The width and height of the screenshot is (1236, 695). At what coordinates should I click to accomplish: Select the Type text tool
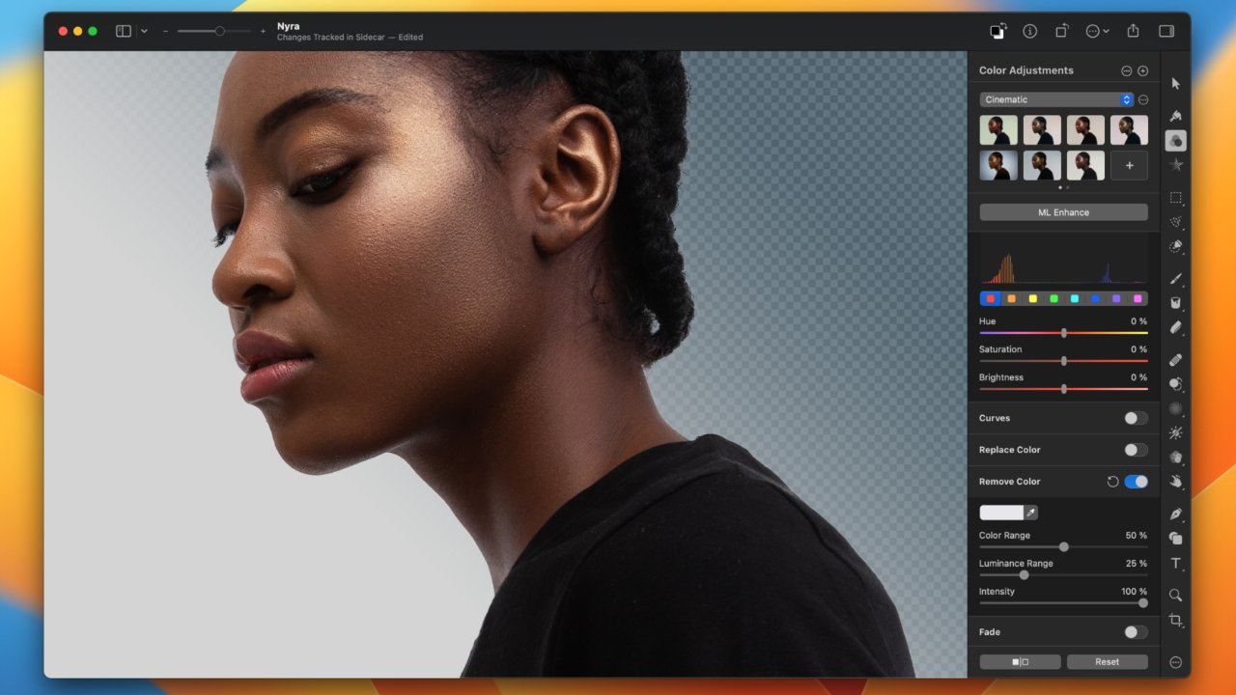(1175, 564)
